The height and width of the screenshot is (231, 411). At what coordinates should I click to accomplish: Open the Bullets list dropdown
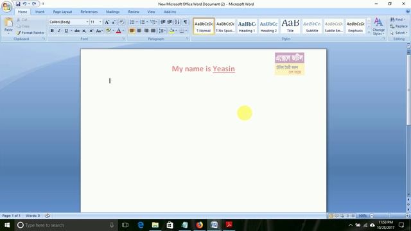coord(137,22)
